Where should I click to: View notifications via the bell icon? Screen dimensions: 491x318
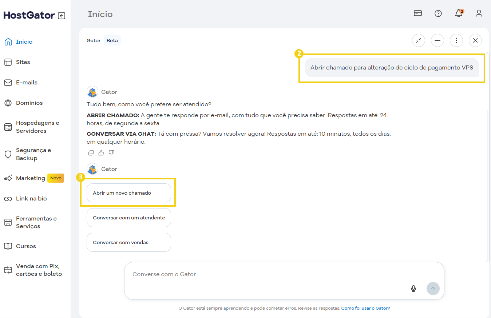point(458,13)
